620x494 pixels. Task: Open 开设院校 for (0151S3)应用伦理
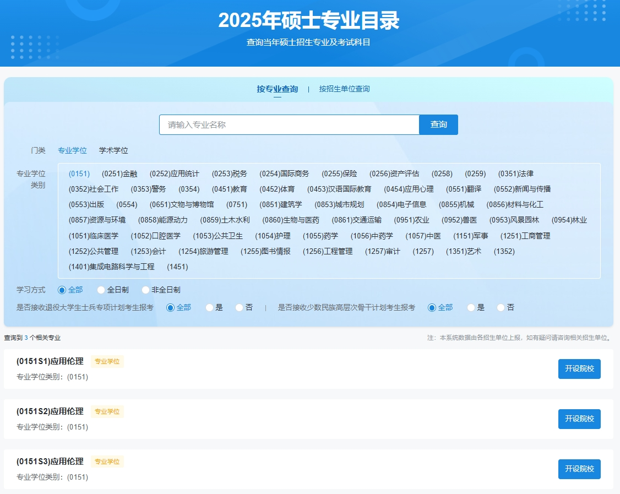[x=579, y=469]
